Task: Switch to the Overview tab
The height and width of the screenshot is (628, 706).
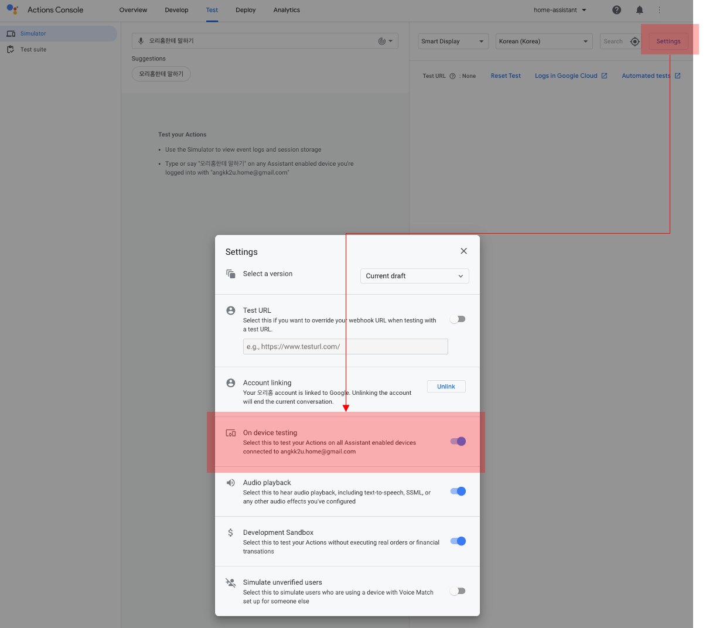Action: point(133,10)
